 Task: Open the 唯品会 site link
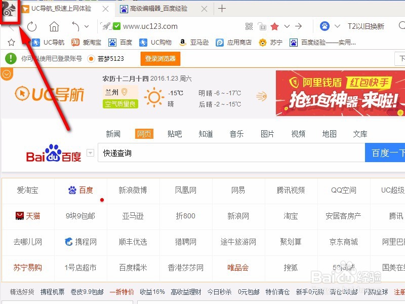point(238,268)
